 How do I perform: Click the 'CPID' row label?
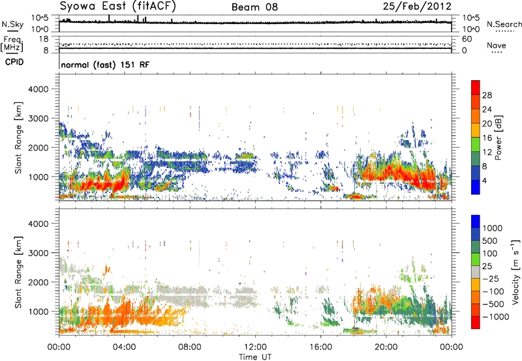click(14, 62)
